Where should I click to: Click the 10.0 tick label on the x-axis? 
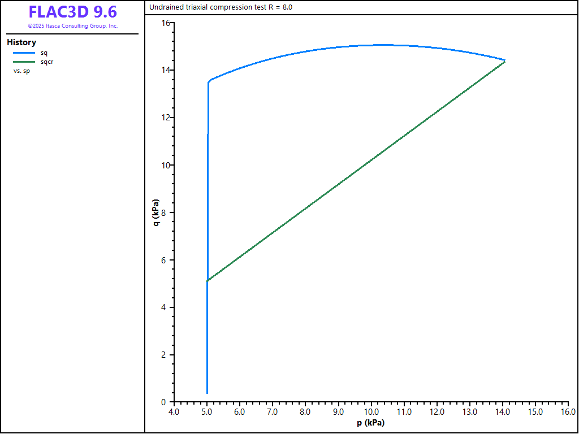[x=371, y=413]
